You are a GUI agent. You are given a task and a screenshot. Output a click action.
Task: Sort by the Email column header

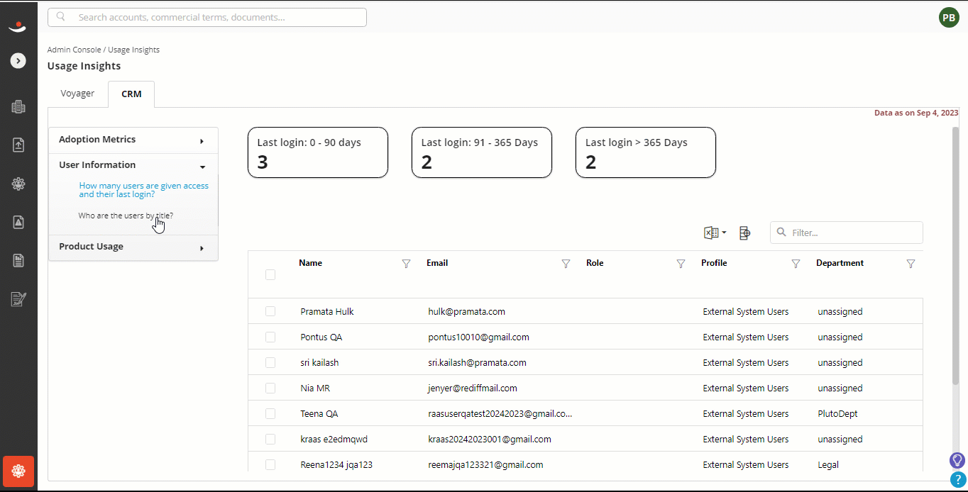click(x=437, y=263)
